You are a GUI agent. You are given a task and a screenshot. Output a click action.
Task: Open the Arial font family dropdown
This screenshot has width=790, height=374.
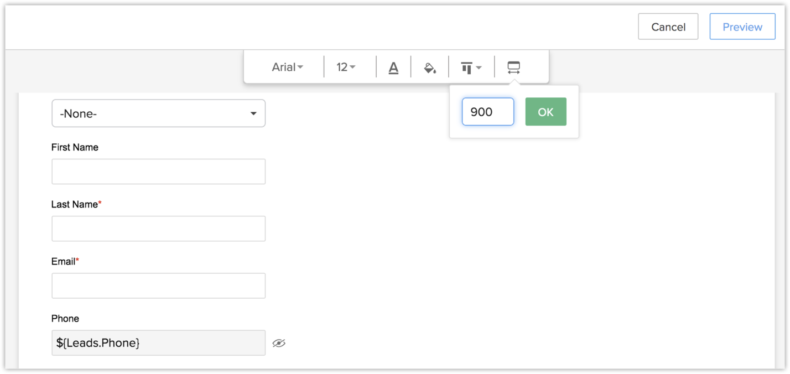point(288,67)
